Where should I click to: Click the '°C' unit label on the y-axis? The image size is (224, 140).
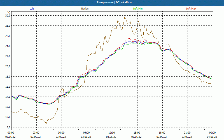pos(9,13)
